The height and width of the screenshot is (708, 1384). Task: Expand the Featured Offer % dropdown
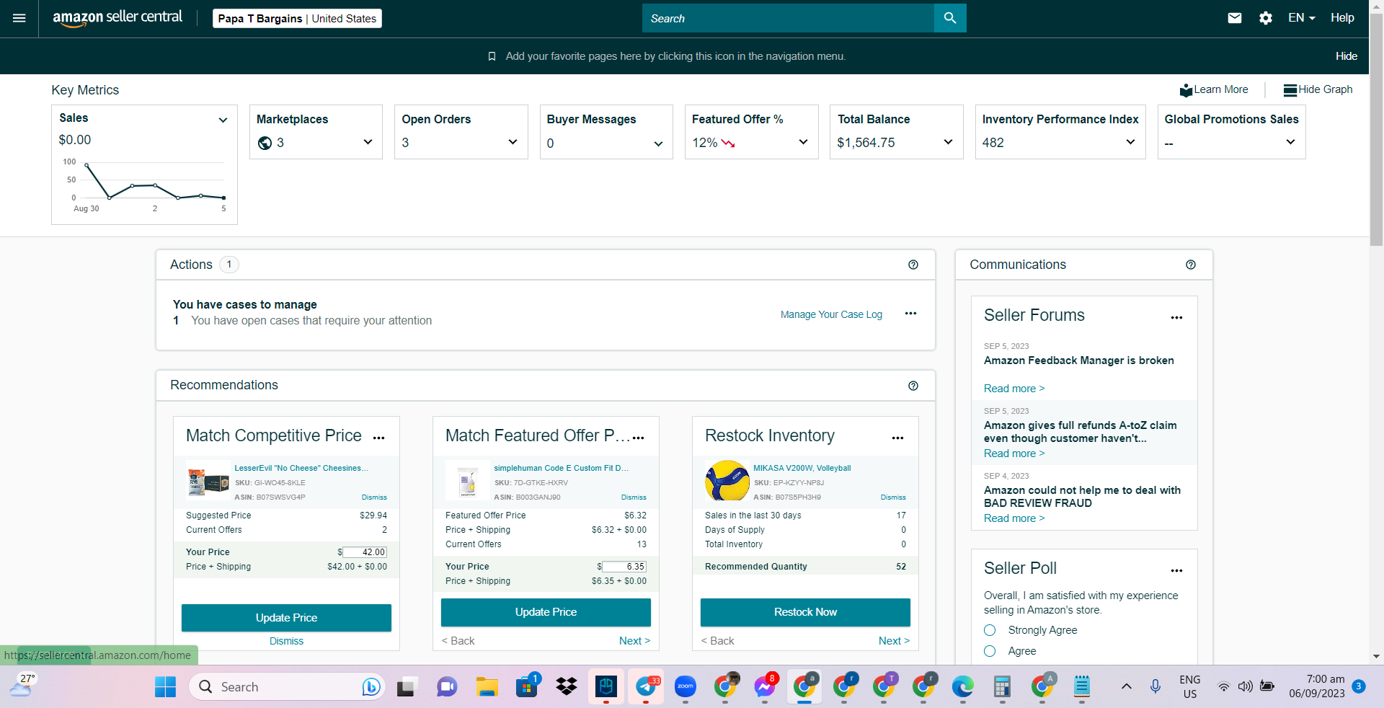803,142
